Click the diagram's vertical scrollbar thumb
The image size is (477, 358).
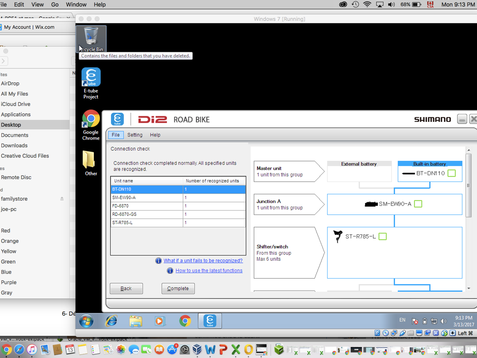click(x=469, y=186)
